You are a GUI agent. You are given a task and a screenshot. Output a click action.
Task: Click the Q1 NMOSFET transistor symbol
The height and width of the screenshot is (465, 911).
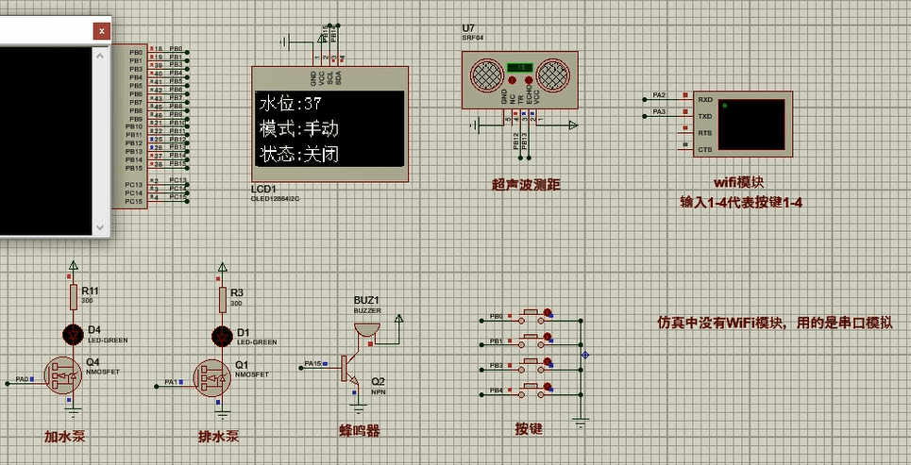213,377
